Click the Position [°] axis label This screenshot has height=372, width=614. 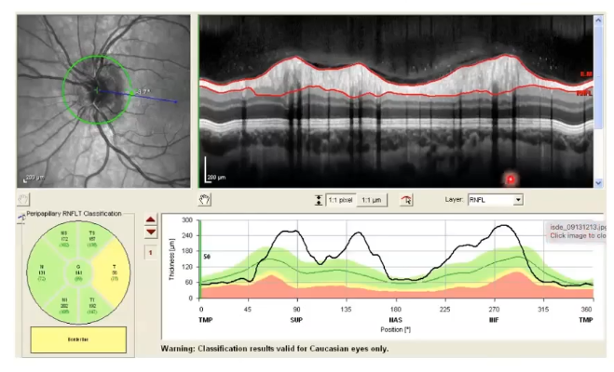395,329
